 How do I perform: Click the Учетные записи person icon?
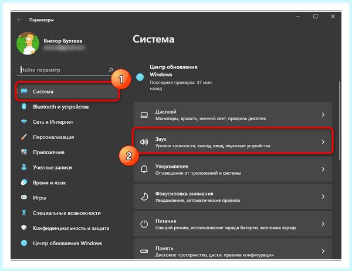(24, 167)
